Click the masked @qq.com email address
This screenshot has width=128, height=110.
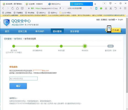pyautogui.click(x=41, y=71)
